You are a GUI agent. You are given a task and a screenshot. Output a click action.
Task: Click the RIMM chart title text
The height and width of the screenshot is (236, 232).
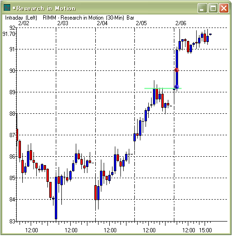[x=88, y=18]
